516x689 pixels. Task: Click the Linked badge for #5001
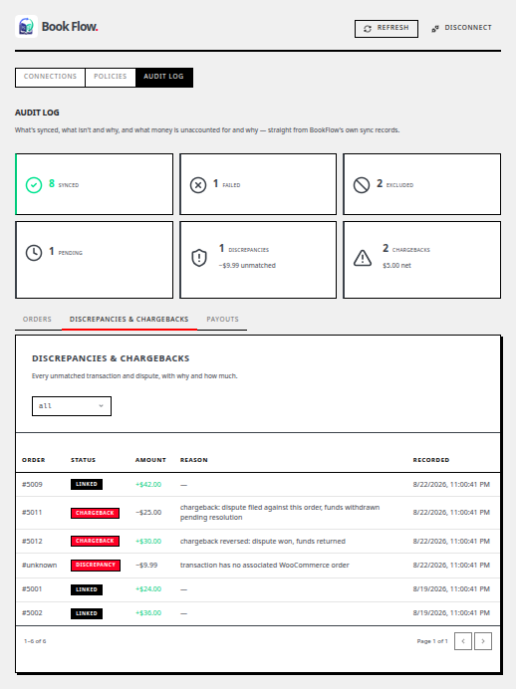(87, 589)
